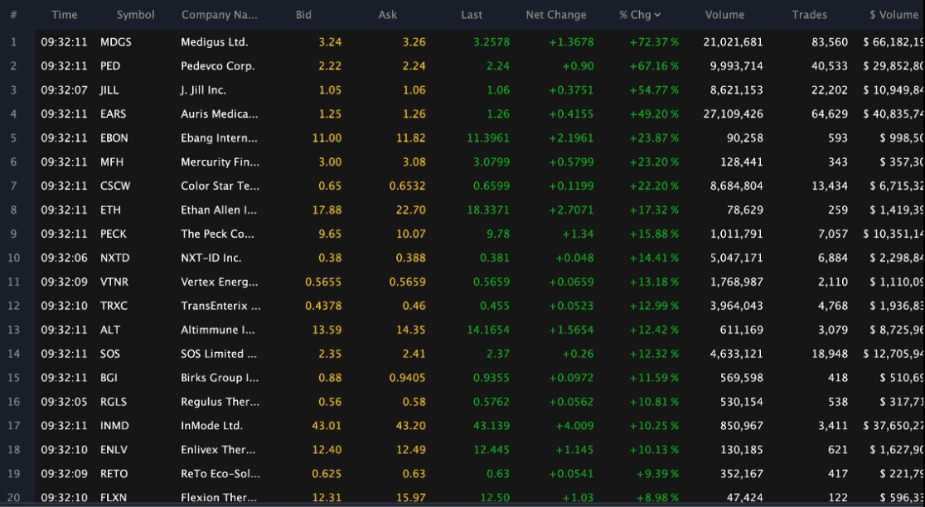Select the PECK symbol

click(114, 234)
